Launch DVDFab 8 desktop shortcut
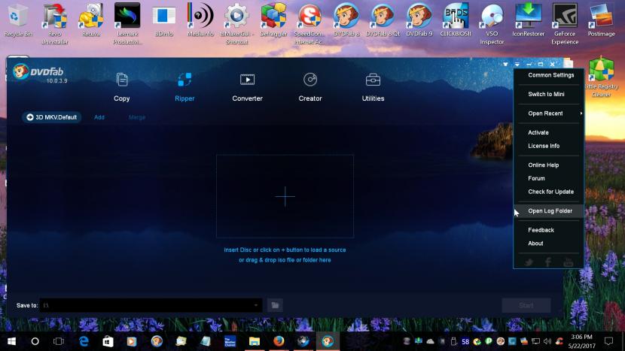 tap(346, 20)
